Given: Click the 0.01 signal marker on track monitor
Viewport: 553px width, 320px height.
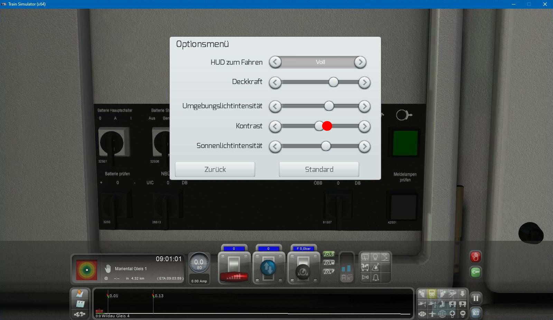Looking at the screenshot, I should [112, 296].
